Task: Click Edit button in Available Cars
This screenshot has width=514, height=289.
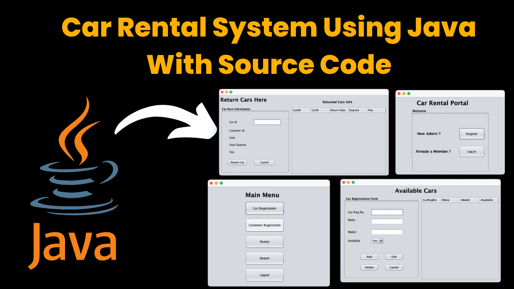Action: (394, 257)
